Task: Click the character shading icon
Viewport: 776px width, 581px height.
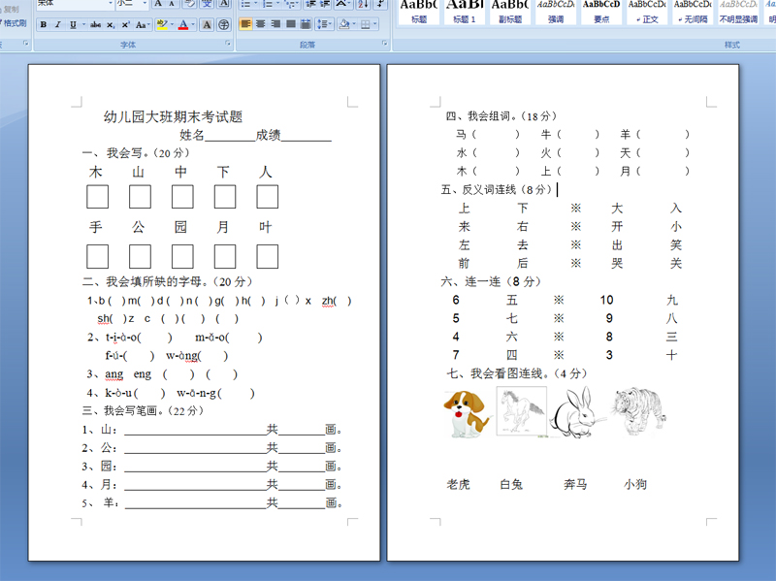Action: pos(207,24)
